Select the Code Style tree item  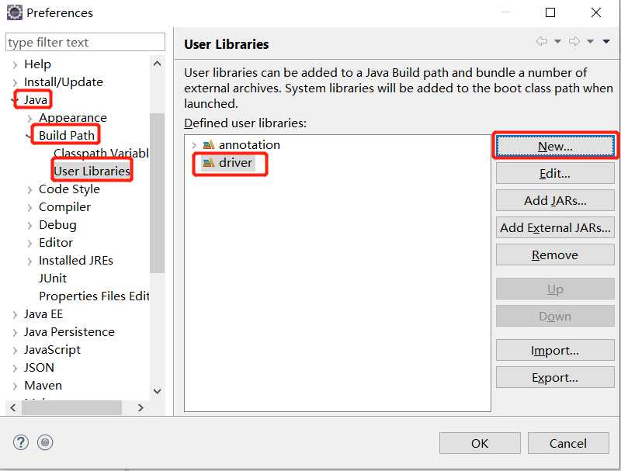[69, 189]
